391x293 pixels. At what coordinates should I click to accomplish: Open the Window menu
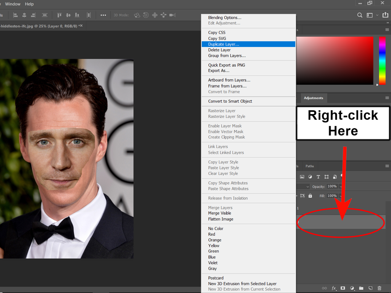tap(13, 4)
